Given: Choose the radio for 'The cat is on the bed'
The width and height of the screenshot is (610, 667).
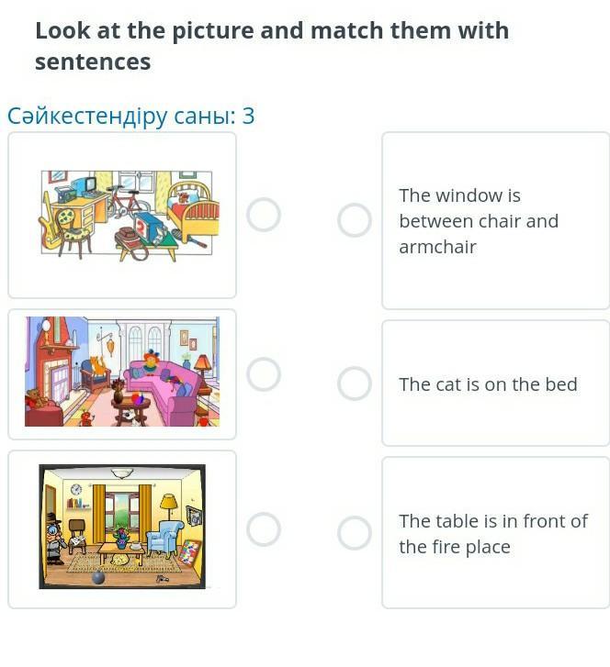Looking at the screenshot, I should click(355, 384).
